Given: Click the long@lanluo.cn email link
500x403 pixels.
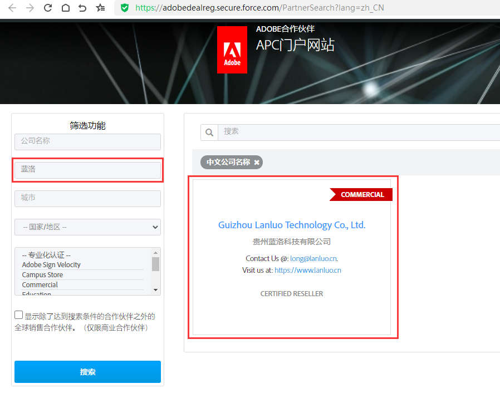Looking at the screenshot, I should click(313, 259).
